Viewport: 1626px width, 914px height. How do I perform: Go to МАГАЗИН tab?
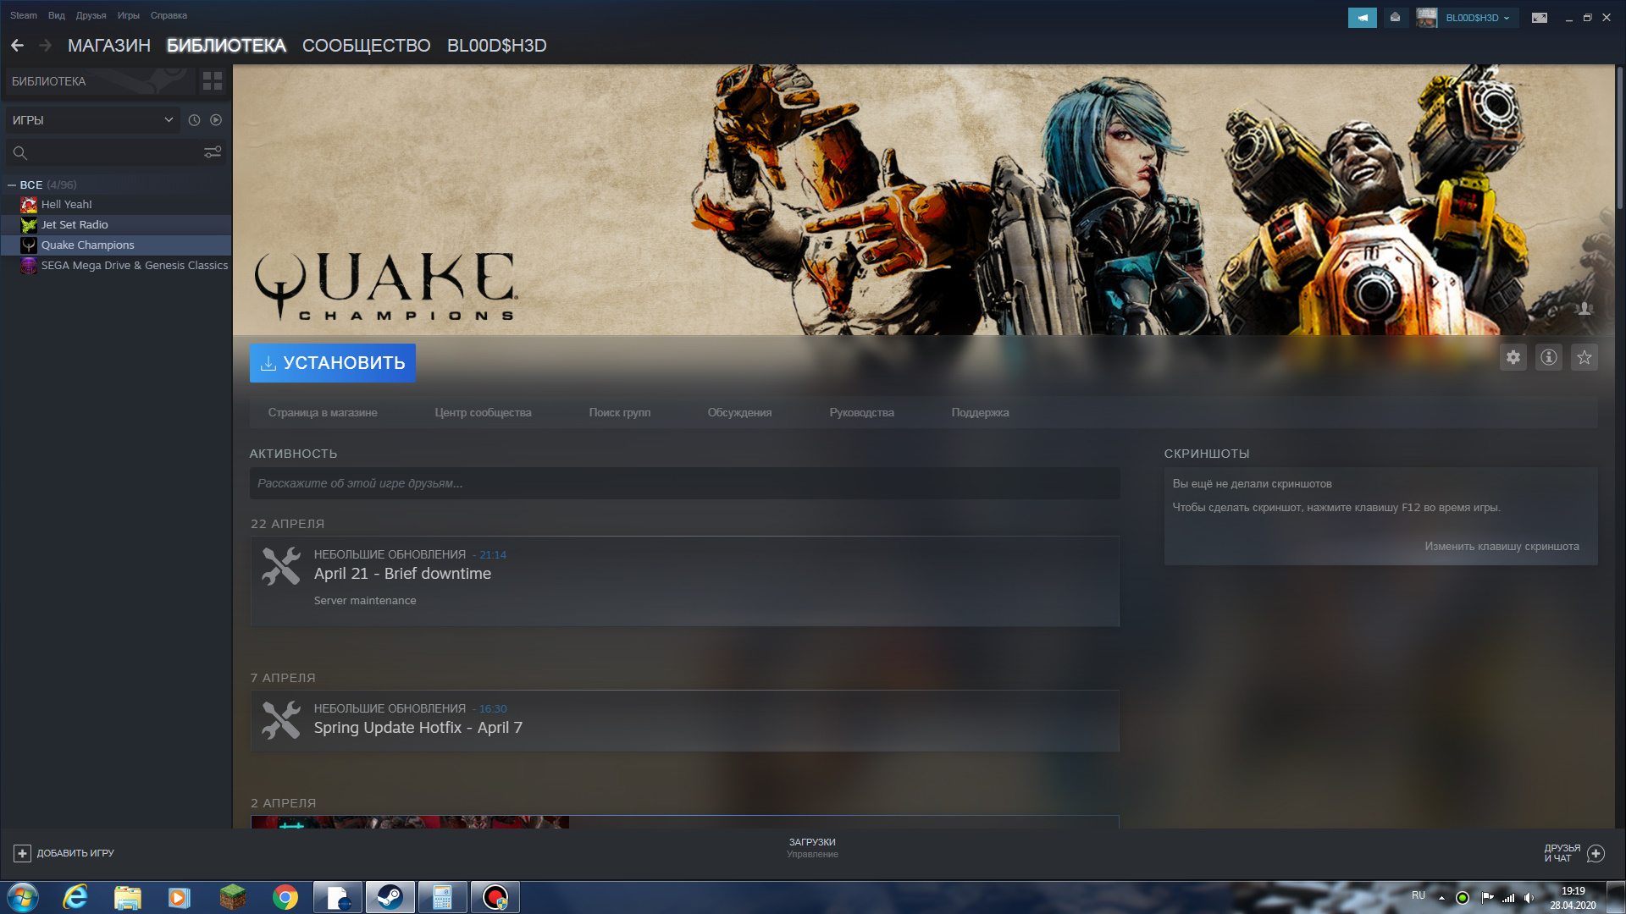coord(109,46)
